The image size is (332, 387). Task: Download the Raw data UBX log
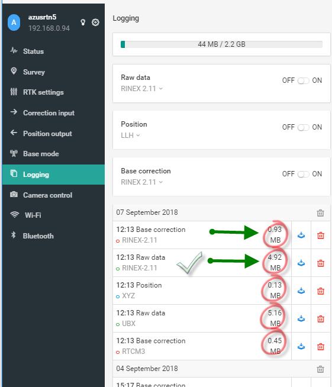tap(301, 318)
